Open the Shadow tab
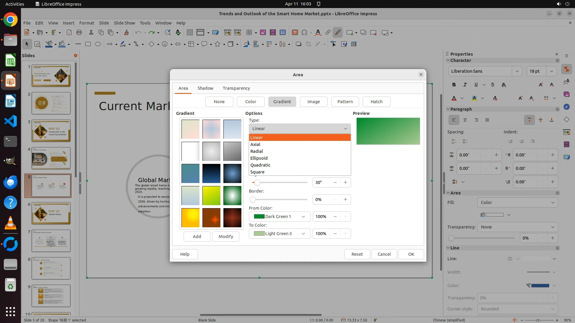 click(205, 88)
